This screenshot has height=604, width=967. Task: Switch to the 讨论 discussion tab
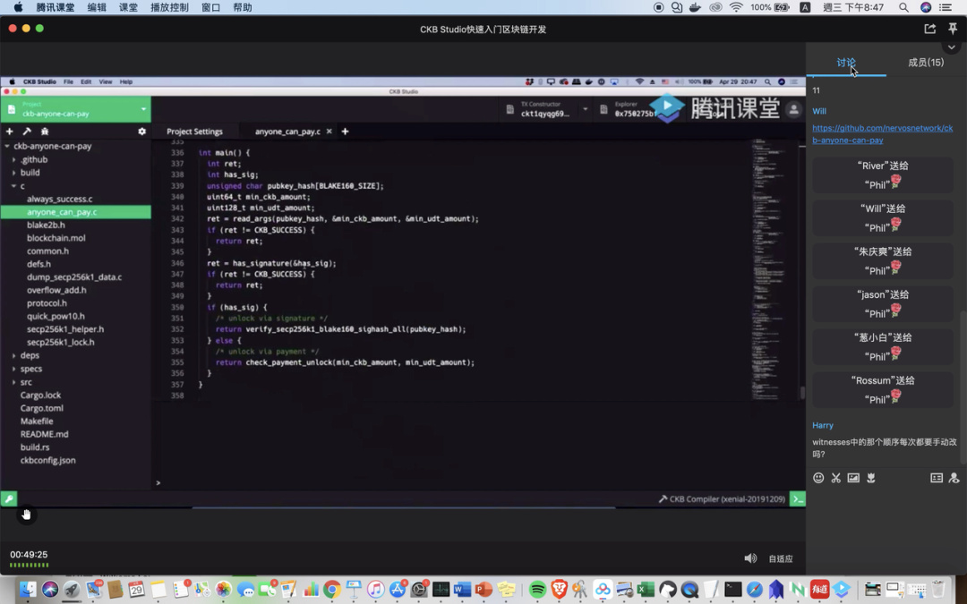tap(846, 63)
